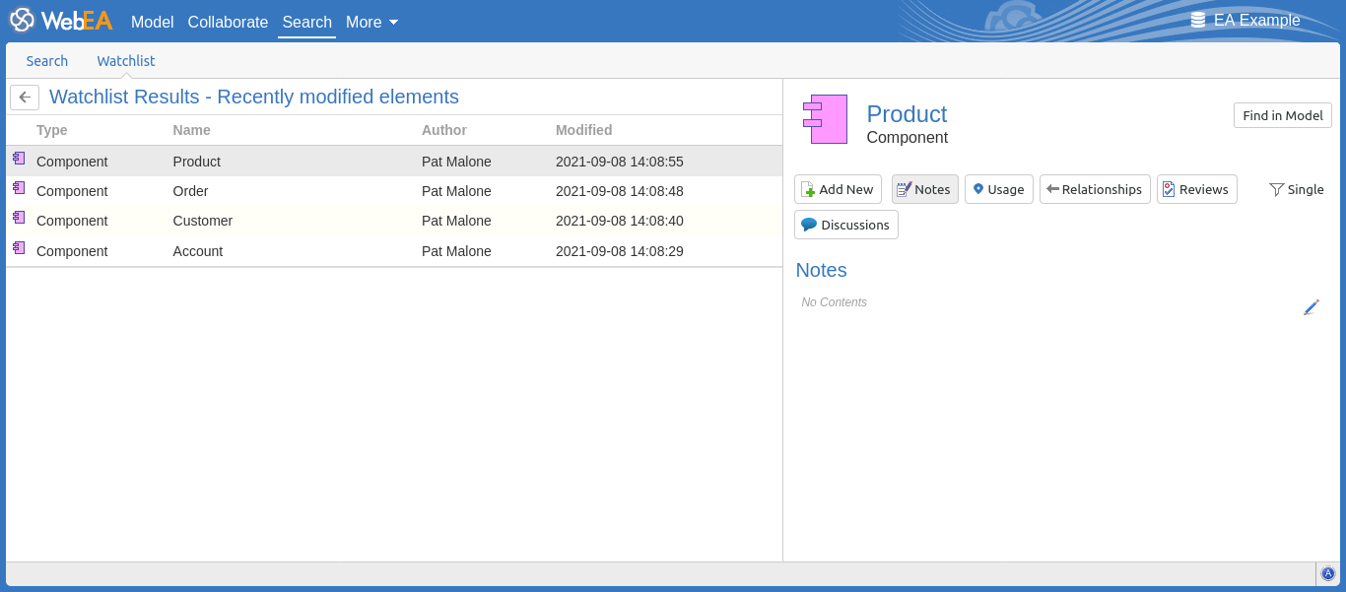This screenshot has width=1346, height=592.
Task: Open the Reviews panel
Action: 1195,189
